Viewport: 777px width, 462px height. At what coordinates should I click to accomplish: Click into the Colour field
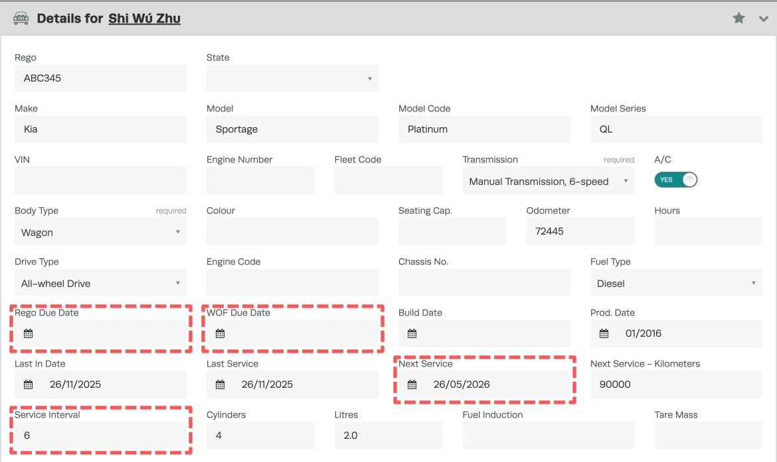tap(292, 231)
